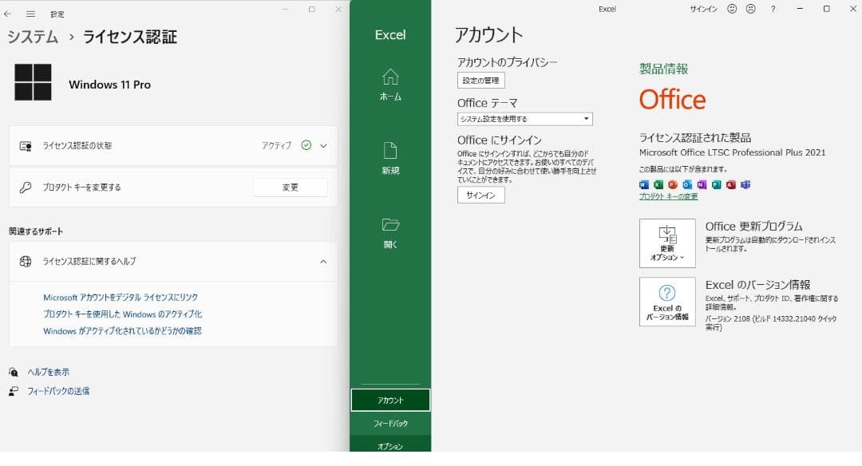This screenshot has width=862, height=466.
Task: Click the Publisher product icon
Action: (x=716, y=184)
